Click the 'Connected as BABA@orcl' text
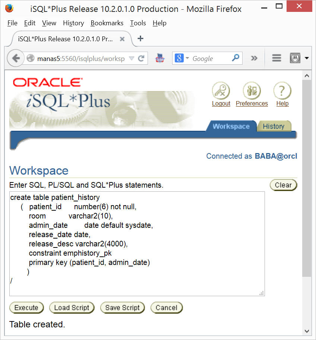 tap(252, 156)
